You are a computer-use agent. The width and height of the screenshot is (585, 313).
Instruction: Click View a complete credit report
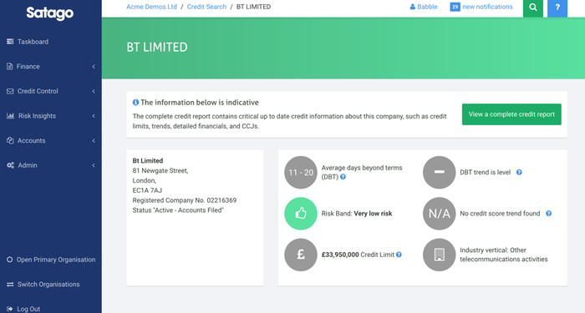pos(511,114)
